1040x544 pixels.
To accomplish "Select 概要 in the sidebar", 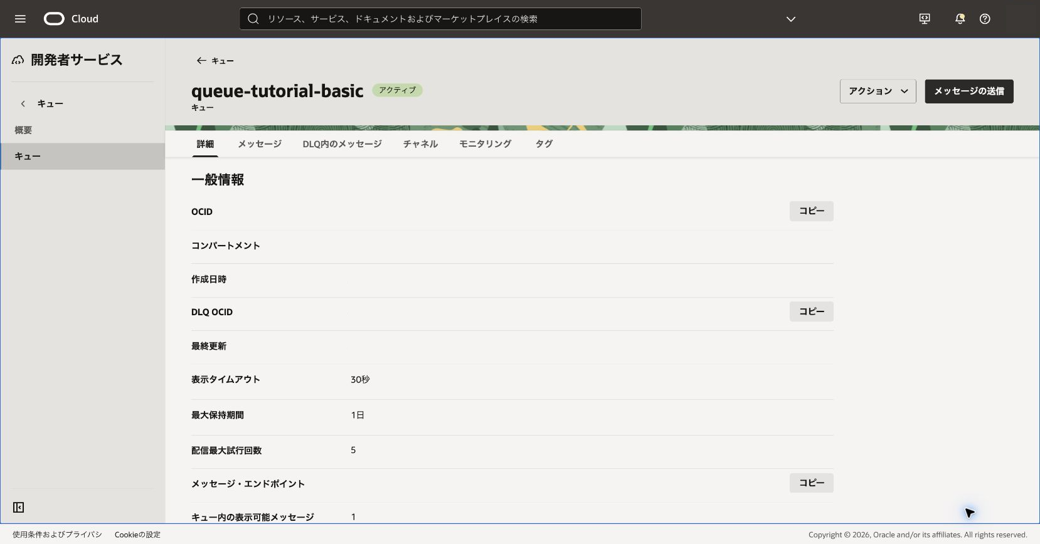I will click(x=82, y=130).
